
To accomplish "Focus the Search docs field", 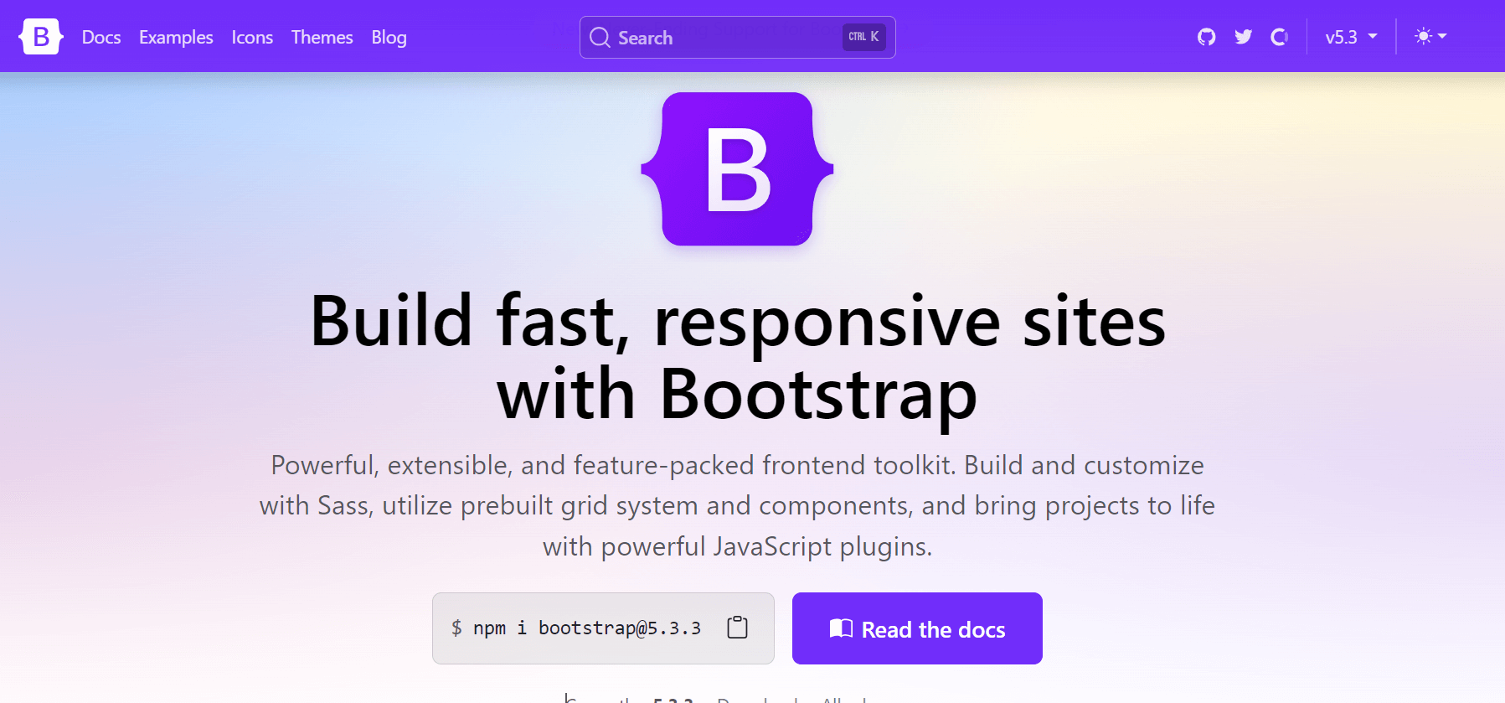I will coord(737,38).
